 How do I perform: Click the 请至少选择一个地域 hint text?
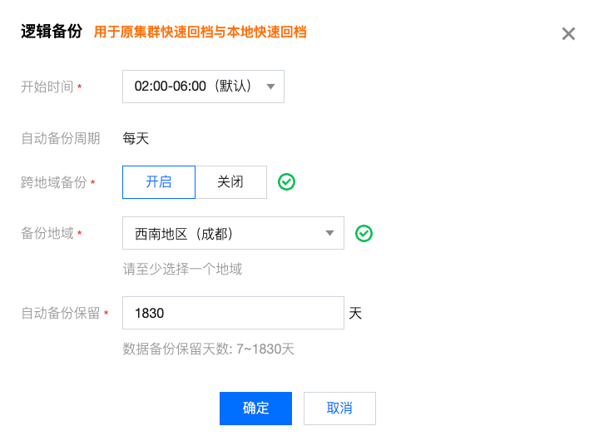[182, 269]
